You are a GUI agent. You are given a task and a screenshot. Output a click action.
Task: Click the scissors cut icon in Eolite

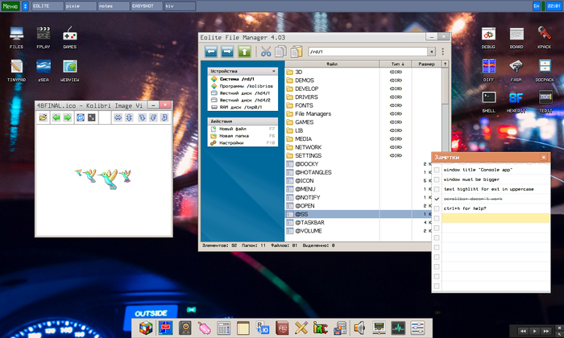click(266, 52)
